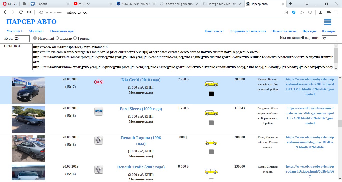Viewport: 342px width, 182px height.
Task: Click the KIA brand logo
Action: pos(99,82)
